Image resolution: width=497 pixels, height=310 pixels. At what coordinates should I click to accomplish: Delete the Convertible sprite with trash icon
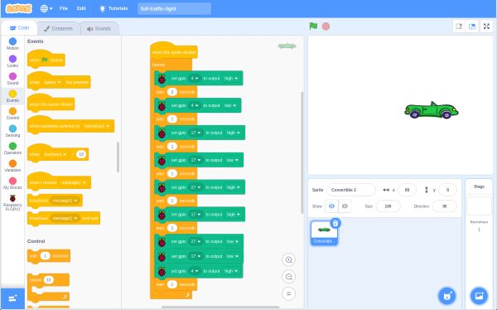pos(335,223)
